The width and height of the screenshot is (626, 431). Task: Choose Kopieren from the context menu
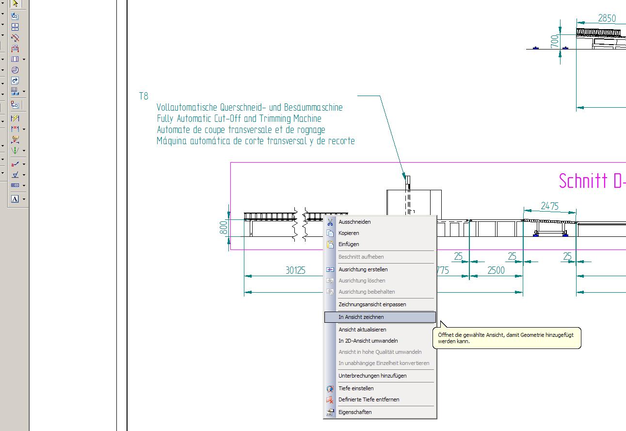380,233
